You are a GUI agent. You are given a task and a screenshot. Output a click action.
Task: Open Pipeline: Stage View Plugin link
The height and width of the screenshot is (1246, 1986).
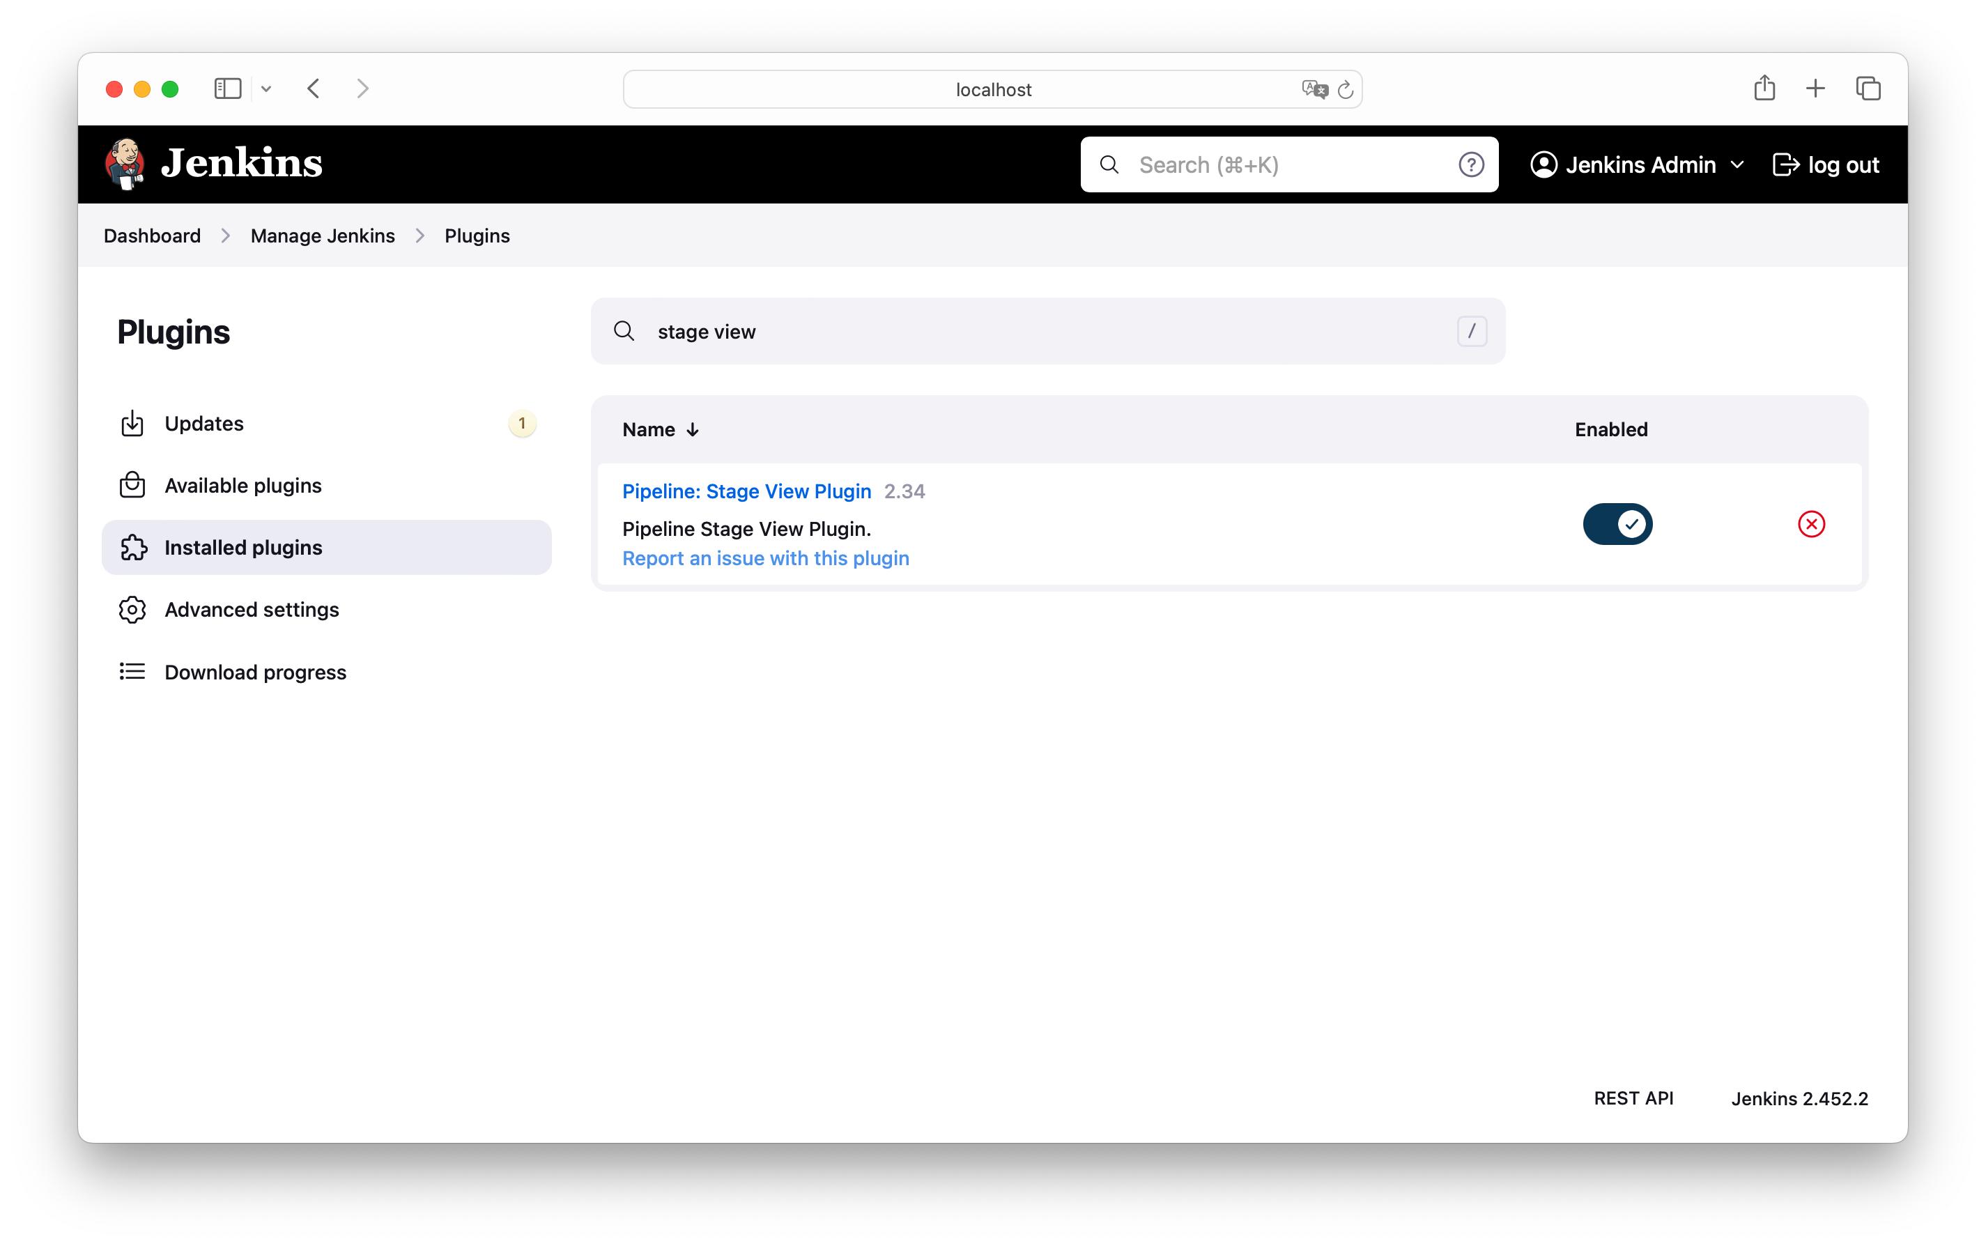[x=746, y=491]
